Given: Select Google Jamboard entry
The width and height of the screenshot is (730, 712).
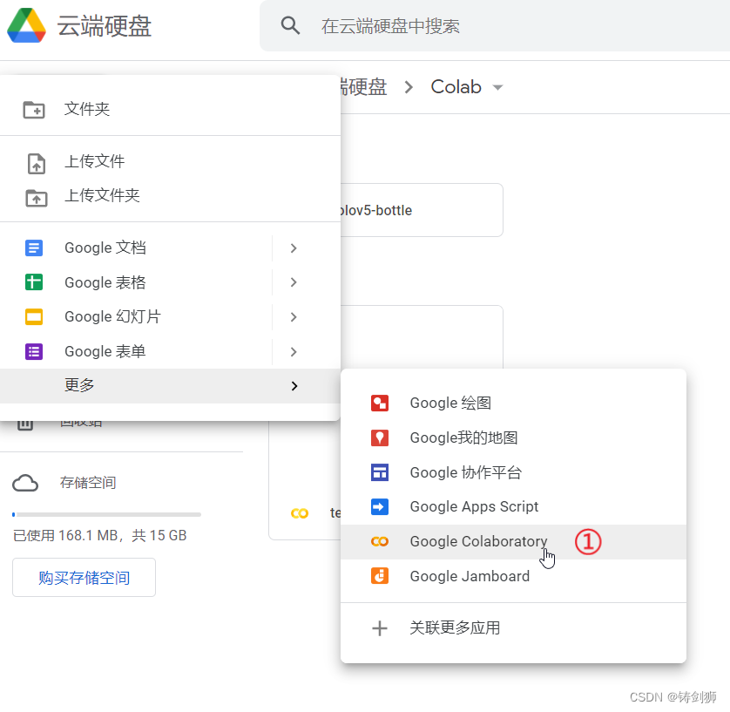Looking at the screenshot, I should [513, 576].
